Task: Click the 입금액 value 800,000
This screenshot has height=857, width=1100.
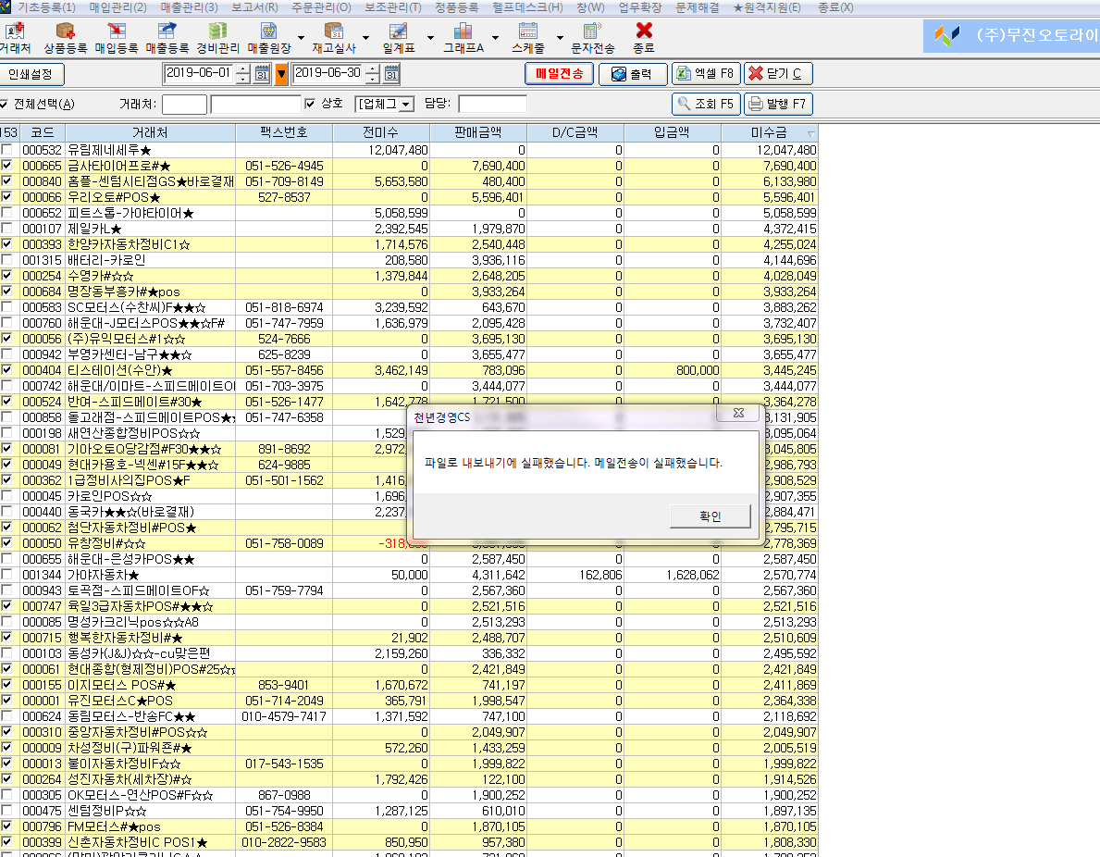Action: [x=698, y=370]
